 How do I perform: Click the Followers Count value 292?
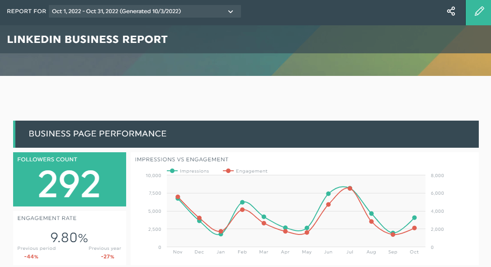pos(69,184)
